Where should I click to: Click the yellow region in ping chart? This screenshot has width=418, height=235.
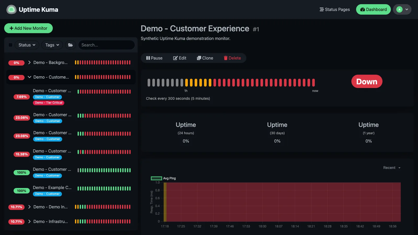(165, 202)
